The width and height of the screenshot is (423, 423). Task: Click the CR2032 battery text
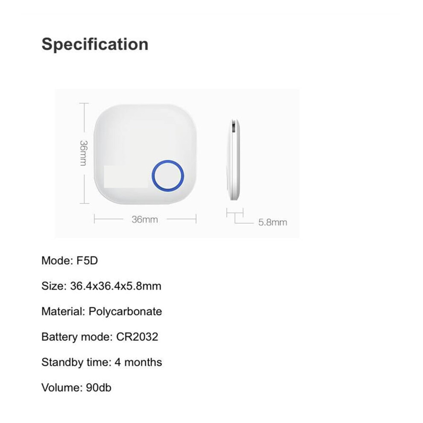click(137, 337)
